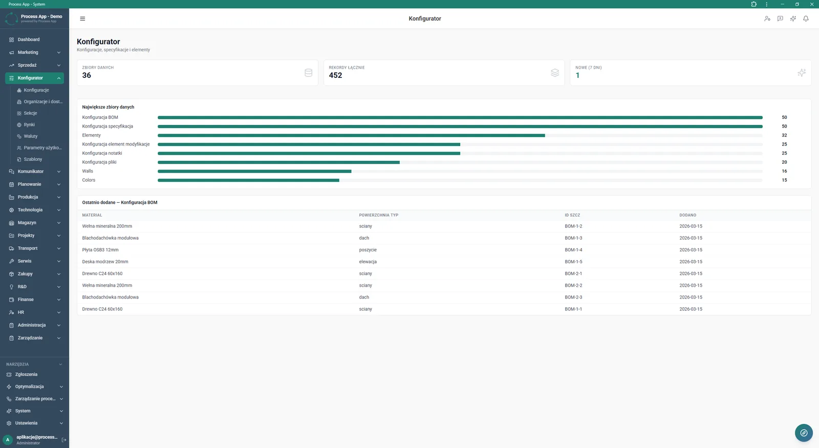Click Konfiguracja pliki dataset label
Screen dimensions: 819x448
pos(99,162)
